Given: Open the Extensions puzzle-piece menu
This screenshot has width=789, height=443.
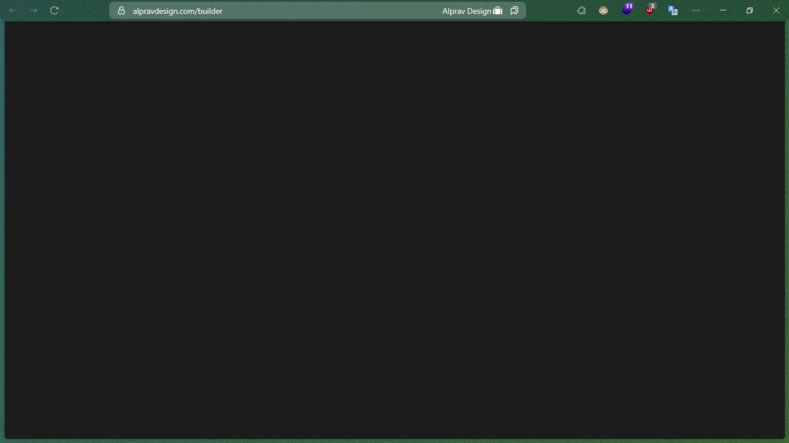Looking at the screenshot, I should coord(581,10).
